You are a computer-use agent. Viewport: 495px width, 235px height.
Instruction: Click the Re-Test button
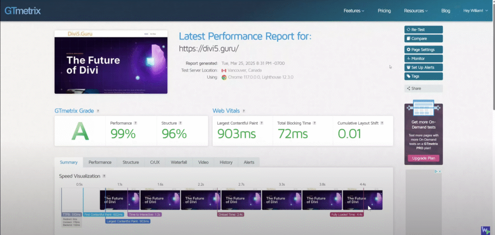423,29
